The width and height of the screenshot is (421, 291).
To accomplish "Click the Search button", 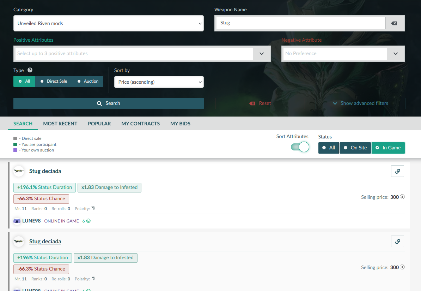I will coord(109,103).
